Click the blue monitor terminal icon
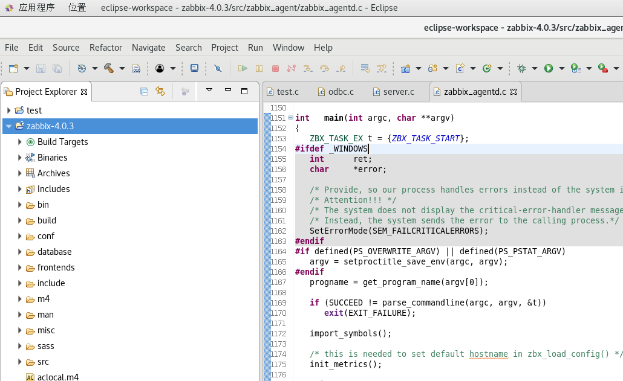 tap(194, 68)
